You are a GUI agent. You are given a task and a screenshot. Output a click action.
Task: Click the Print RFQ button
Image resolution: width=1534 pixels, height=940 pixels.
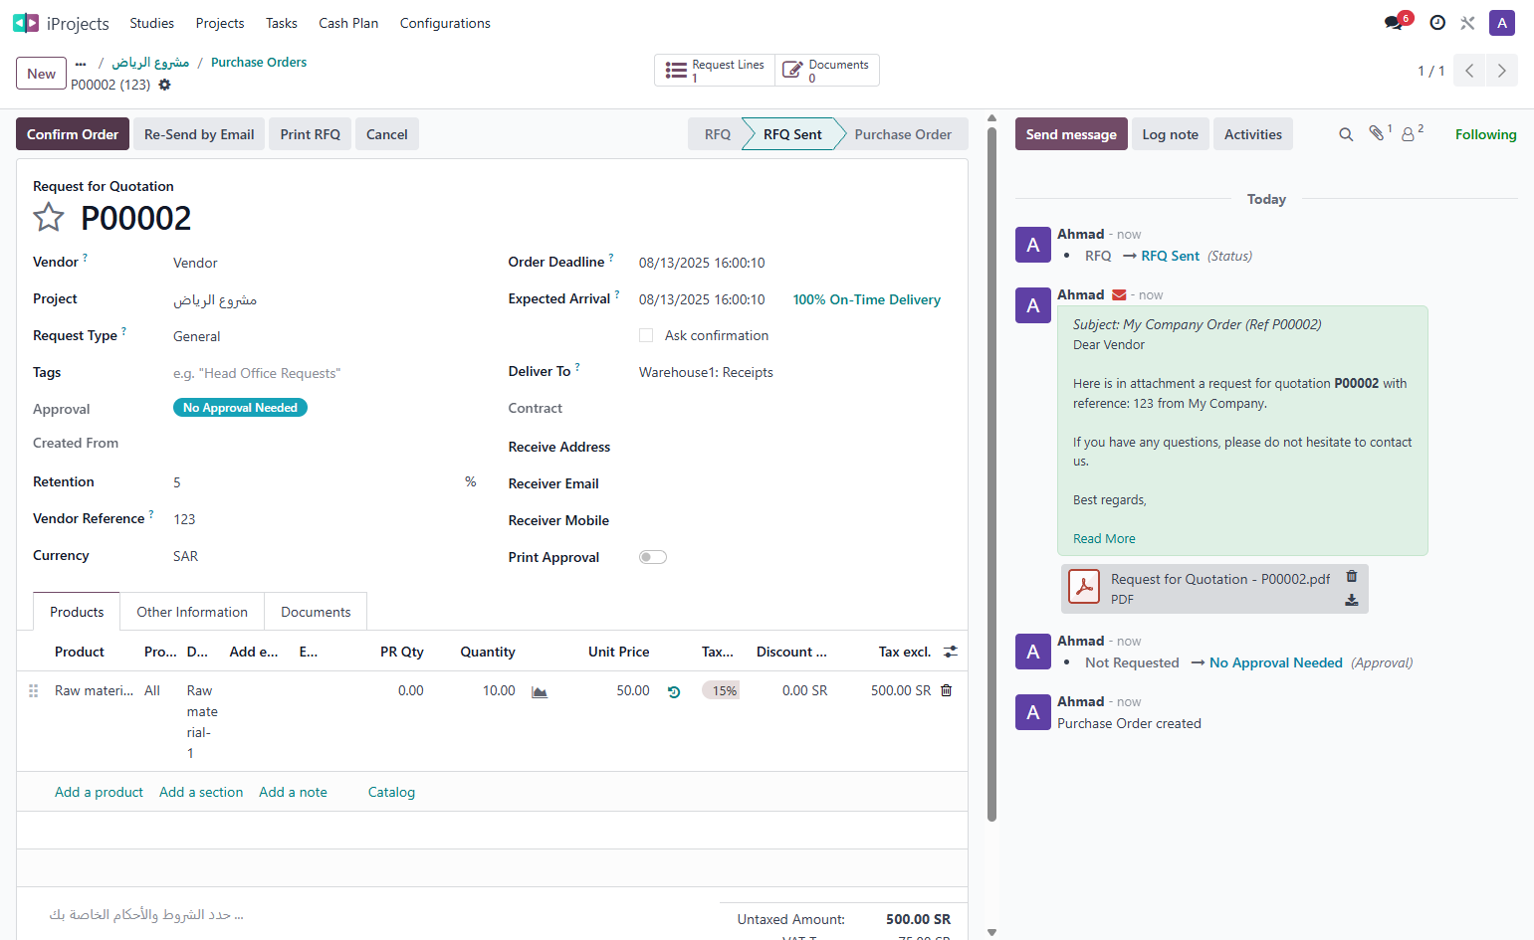[x=311, y=134]
